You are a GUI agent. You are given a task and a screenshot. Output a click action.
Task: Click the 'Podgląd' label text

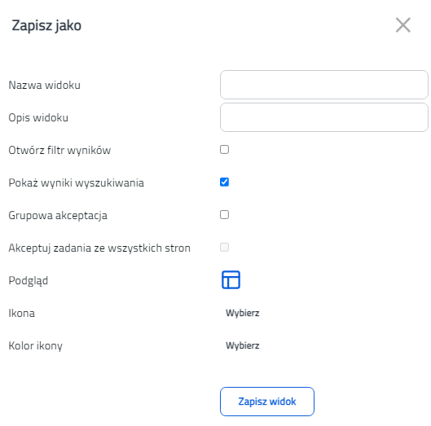click(x=29, y=281)
